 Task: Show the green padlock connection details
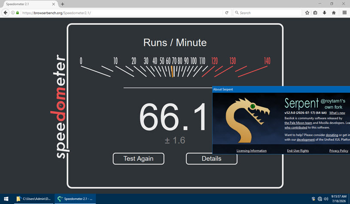point(18,13)
